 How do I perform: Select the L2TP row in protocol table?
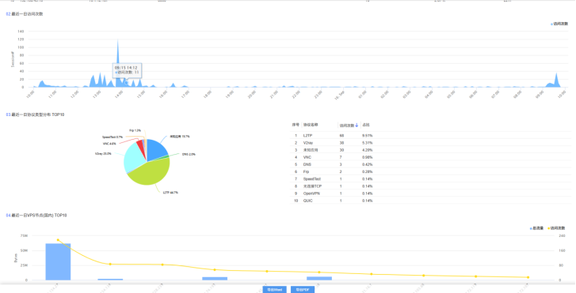(430, 136)
